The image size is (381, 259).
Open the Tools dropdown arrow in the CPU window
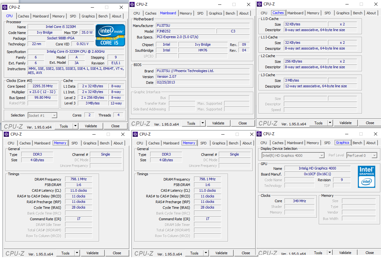tap(75, 126)
